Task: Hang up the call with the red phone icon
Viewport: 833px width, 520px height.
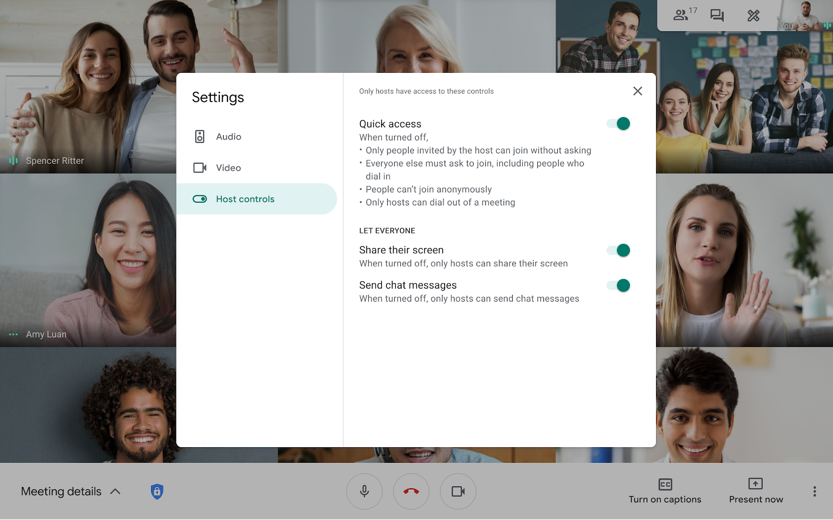Action: (411, 491)
